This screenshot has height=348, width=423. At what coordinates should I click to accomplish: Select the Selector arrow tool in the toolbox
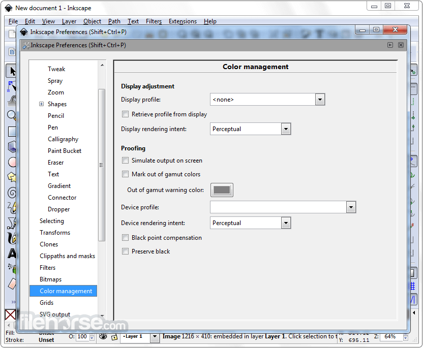click(11, 71)
